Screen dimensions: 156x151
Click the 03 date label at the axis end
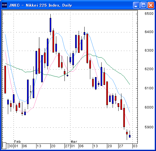pyautogui.click(x=135, y=146)
